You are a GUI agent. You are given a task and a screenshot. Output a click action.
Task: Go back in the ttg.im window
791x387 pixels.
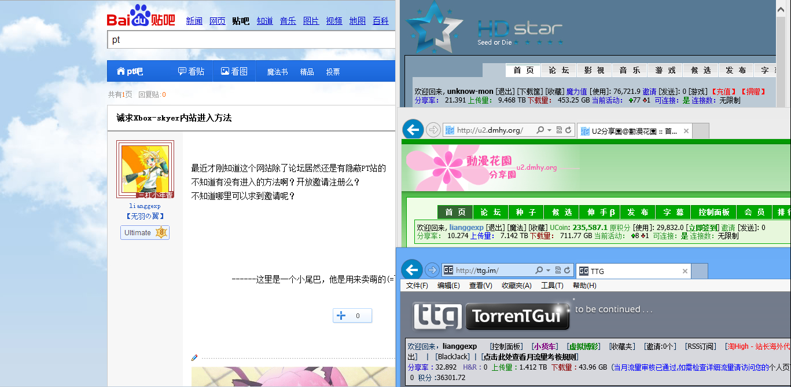(x=411, y=270)
